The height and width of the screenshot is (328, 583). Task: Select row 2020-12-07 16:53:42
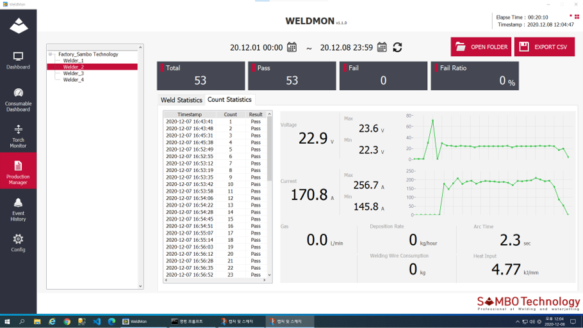pyautogui.click(x=215, y=184)
